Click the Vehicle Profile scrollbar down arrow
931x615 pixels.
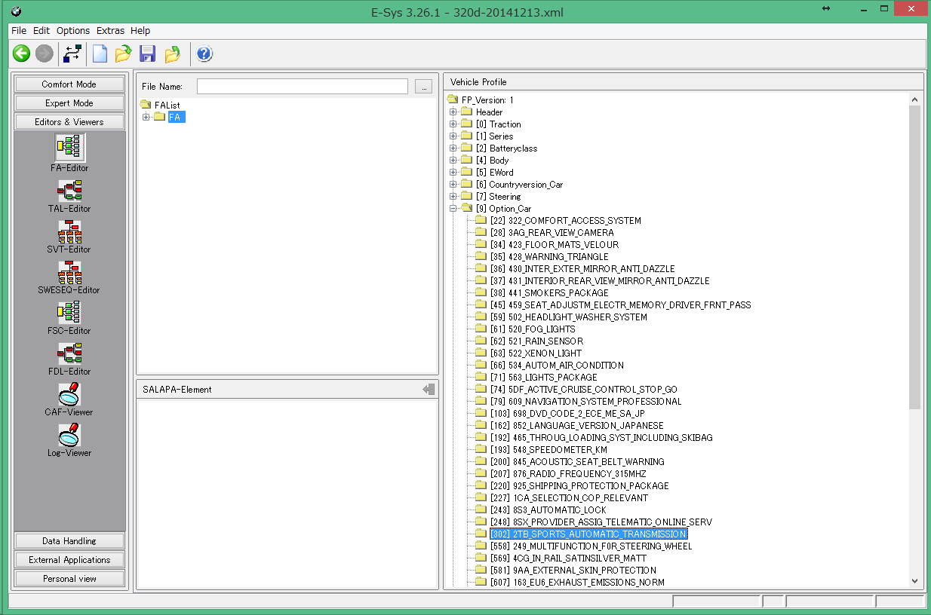coord(915,581)
